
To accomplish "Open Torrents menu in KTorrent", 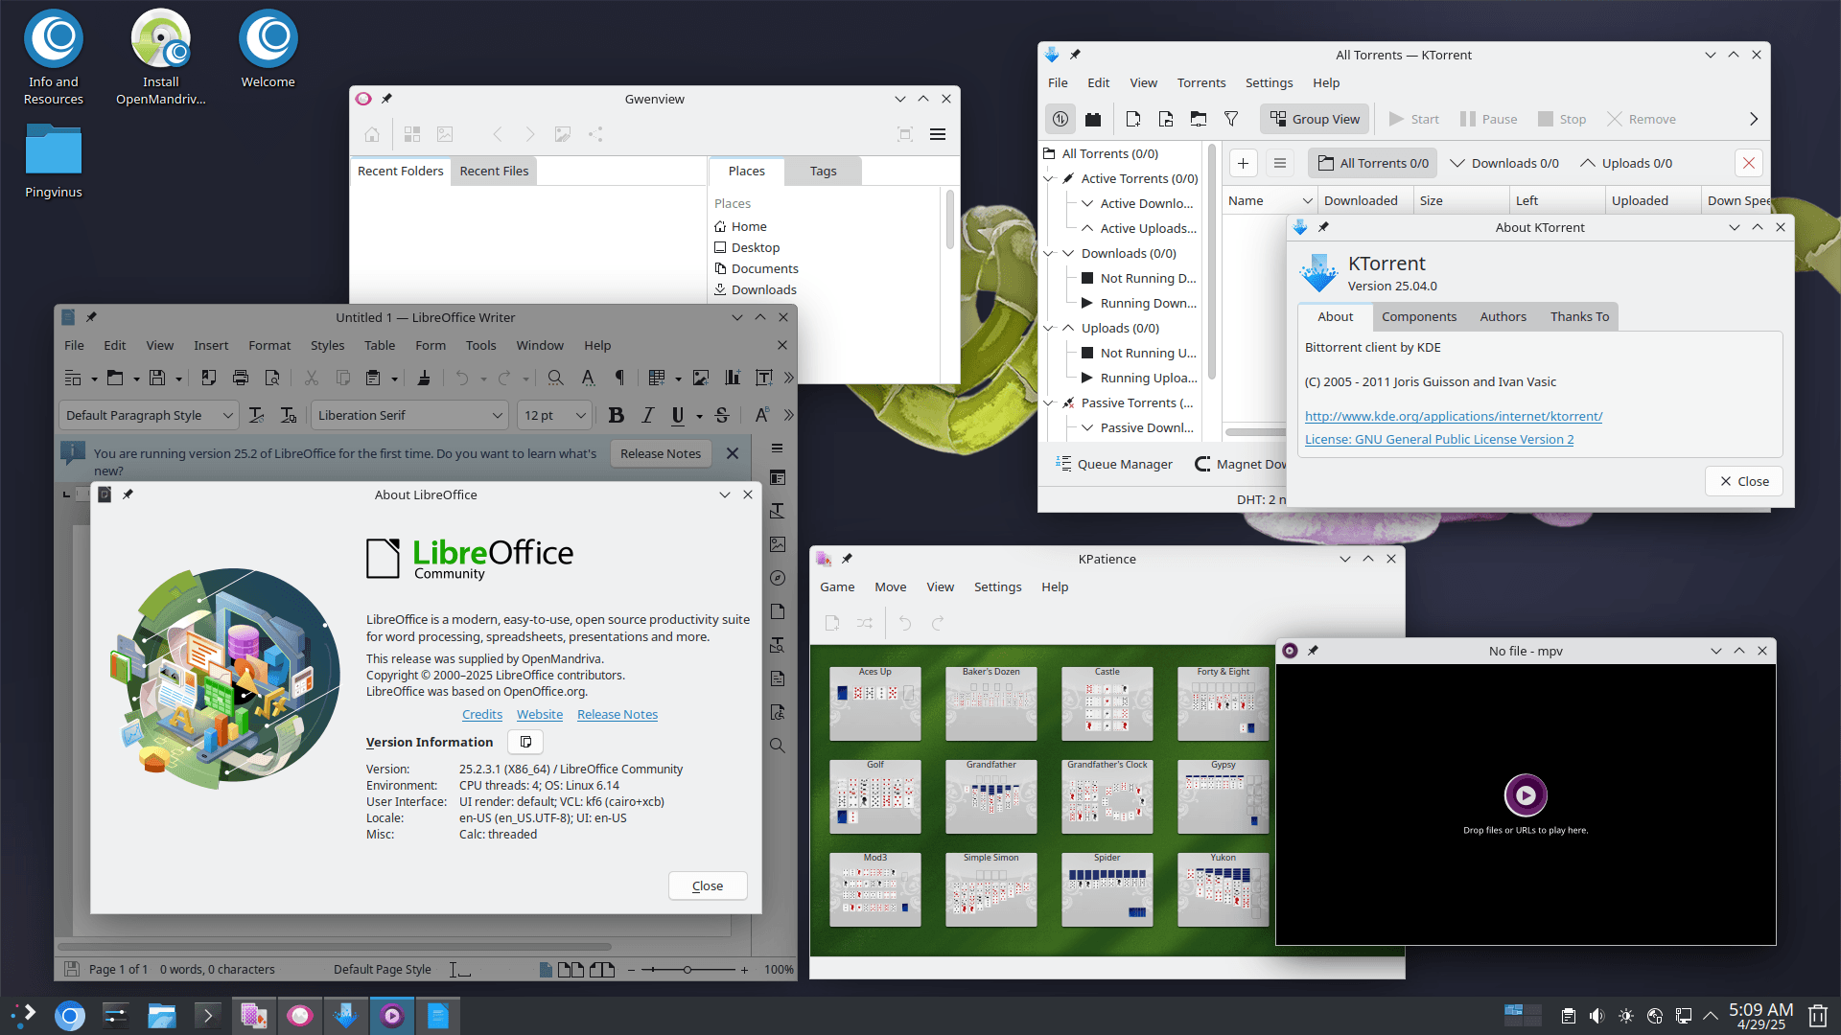I will tap(1201, 82).
